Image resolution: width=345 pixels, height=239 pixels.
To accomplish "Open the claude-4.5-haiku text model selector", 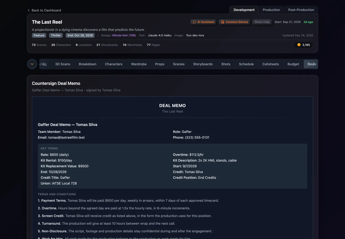I will pos(160,35).
